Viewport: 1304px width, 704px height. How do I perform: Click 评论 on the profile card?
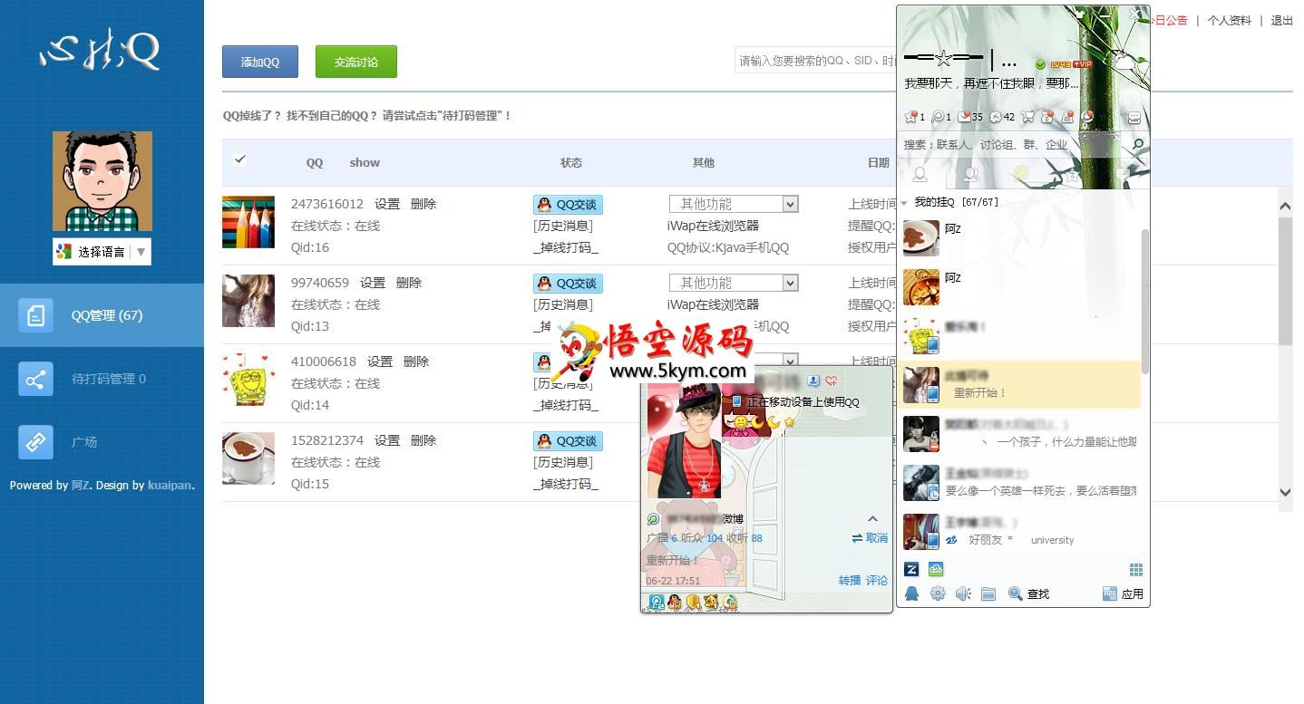pyautogui.click(x=877, y=580)
